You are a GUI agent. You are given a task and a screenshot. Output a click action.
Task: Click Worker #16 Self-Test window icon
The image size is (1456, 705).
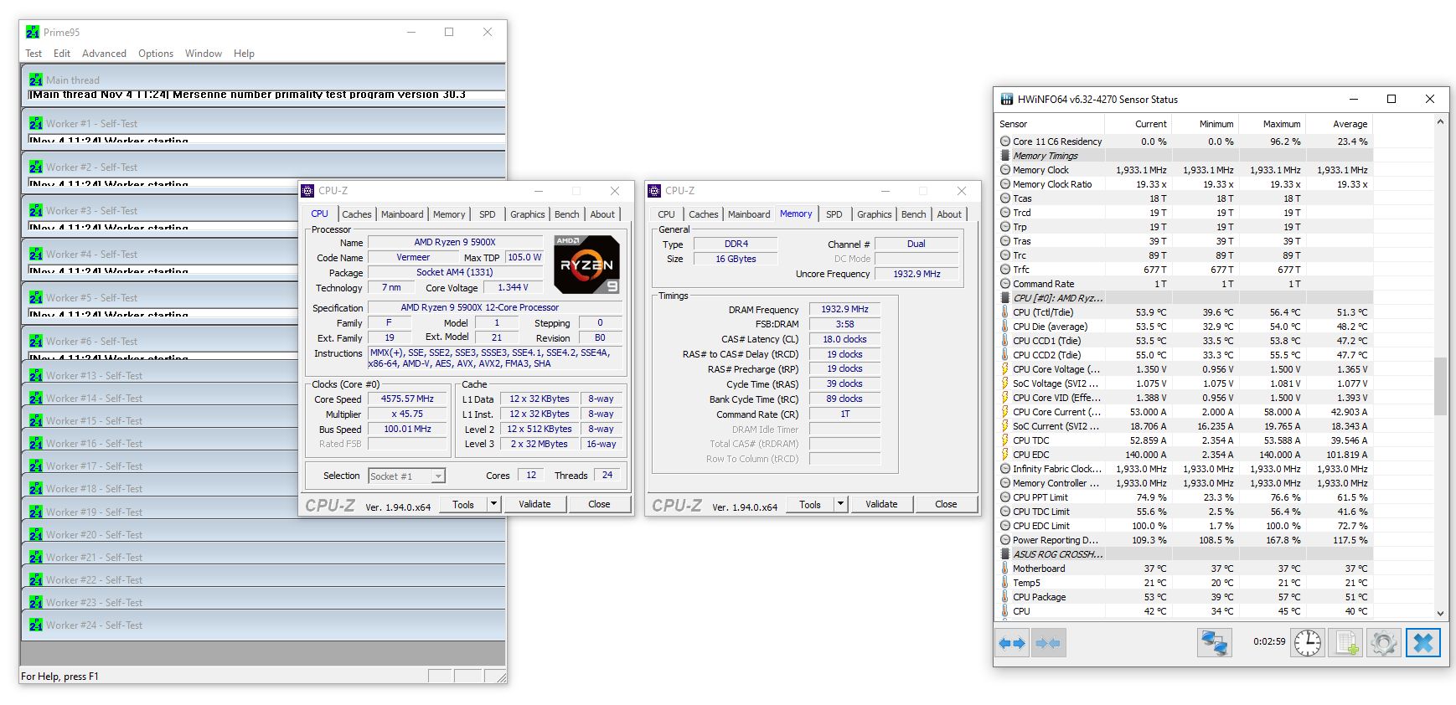coord(35,443)
